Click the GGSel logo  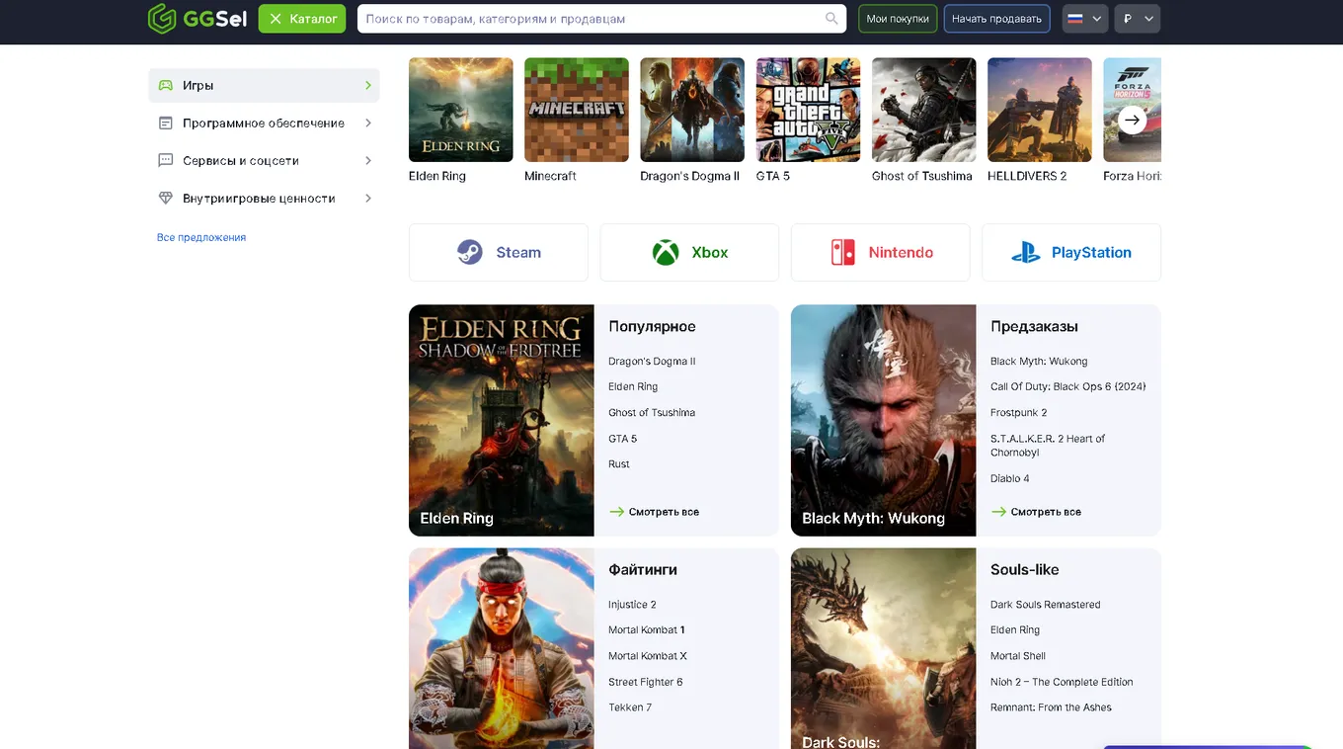point(197,18)
